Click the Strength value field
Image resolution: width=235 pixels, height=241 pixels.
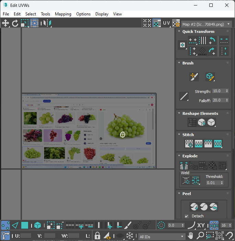click(x=219, y=91)
